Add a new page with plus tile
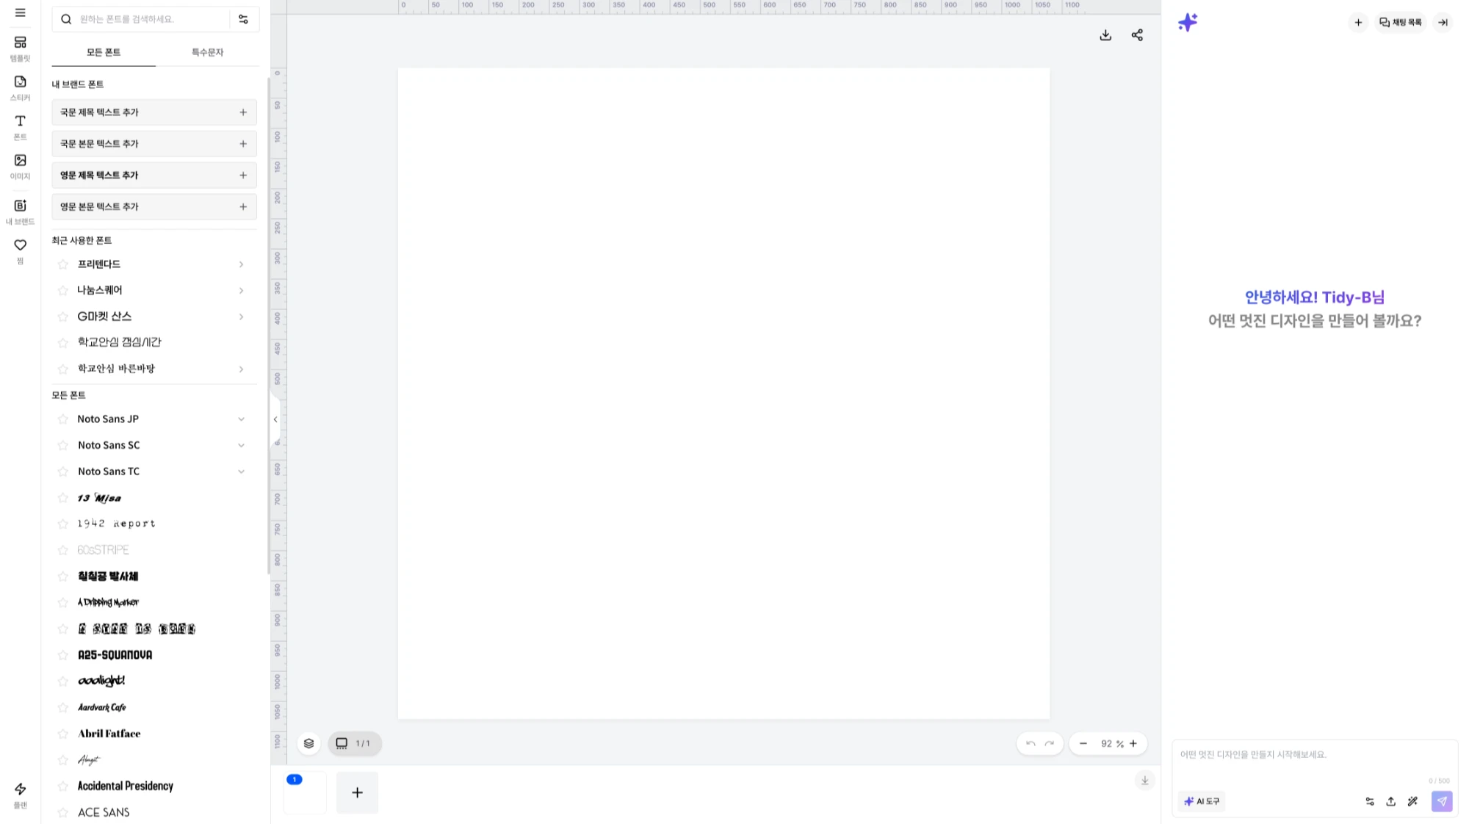Screen dimensions: 1469x824 point(357,792)
